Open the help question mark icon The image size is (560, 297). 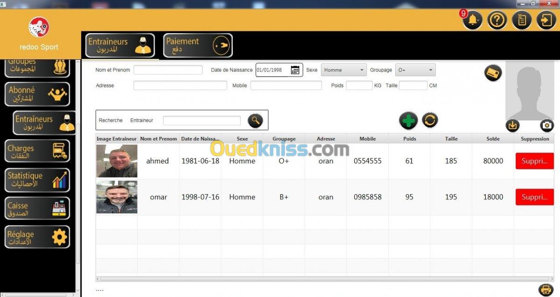coord(497,20)
